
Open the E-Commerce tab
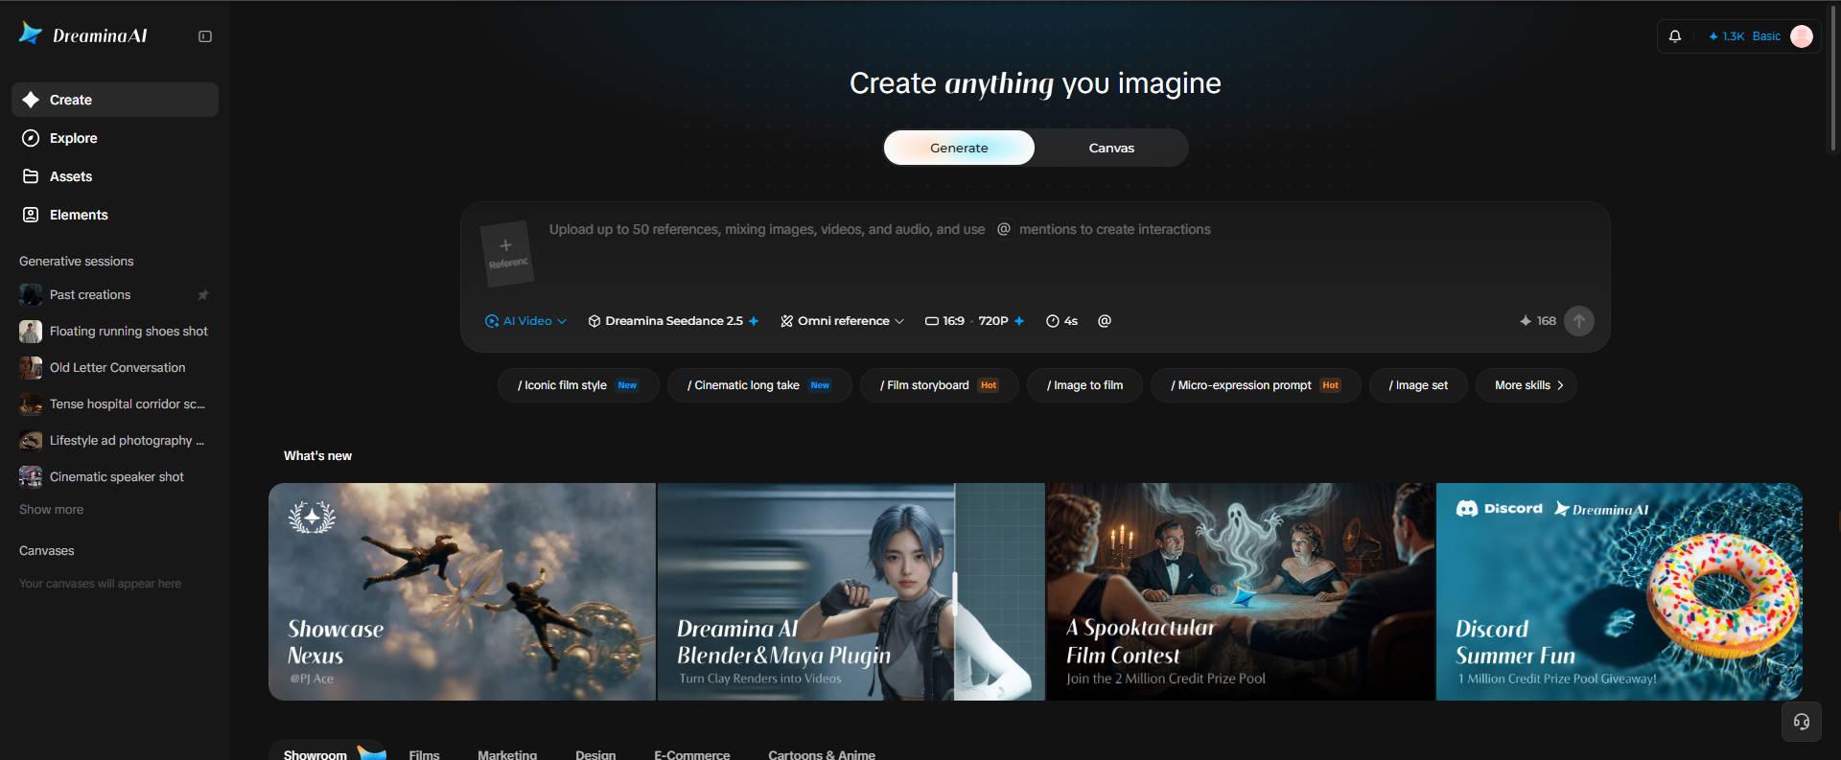tap(692, 755)
